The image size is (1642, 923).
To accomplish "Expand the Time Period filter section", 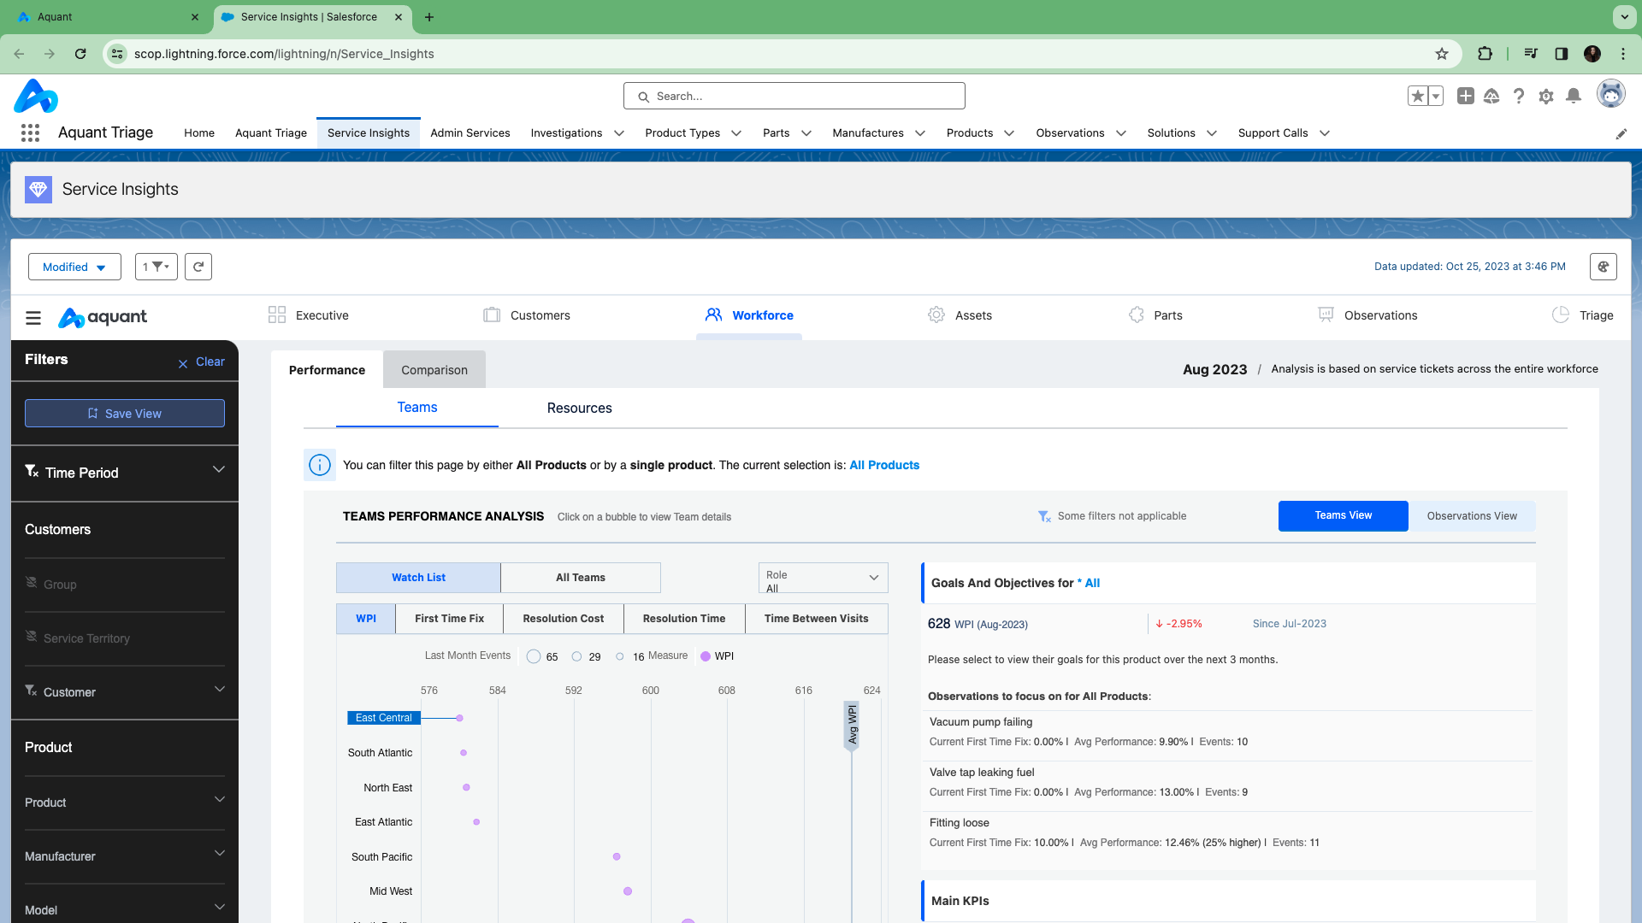I will (x=125, y=473).
